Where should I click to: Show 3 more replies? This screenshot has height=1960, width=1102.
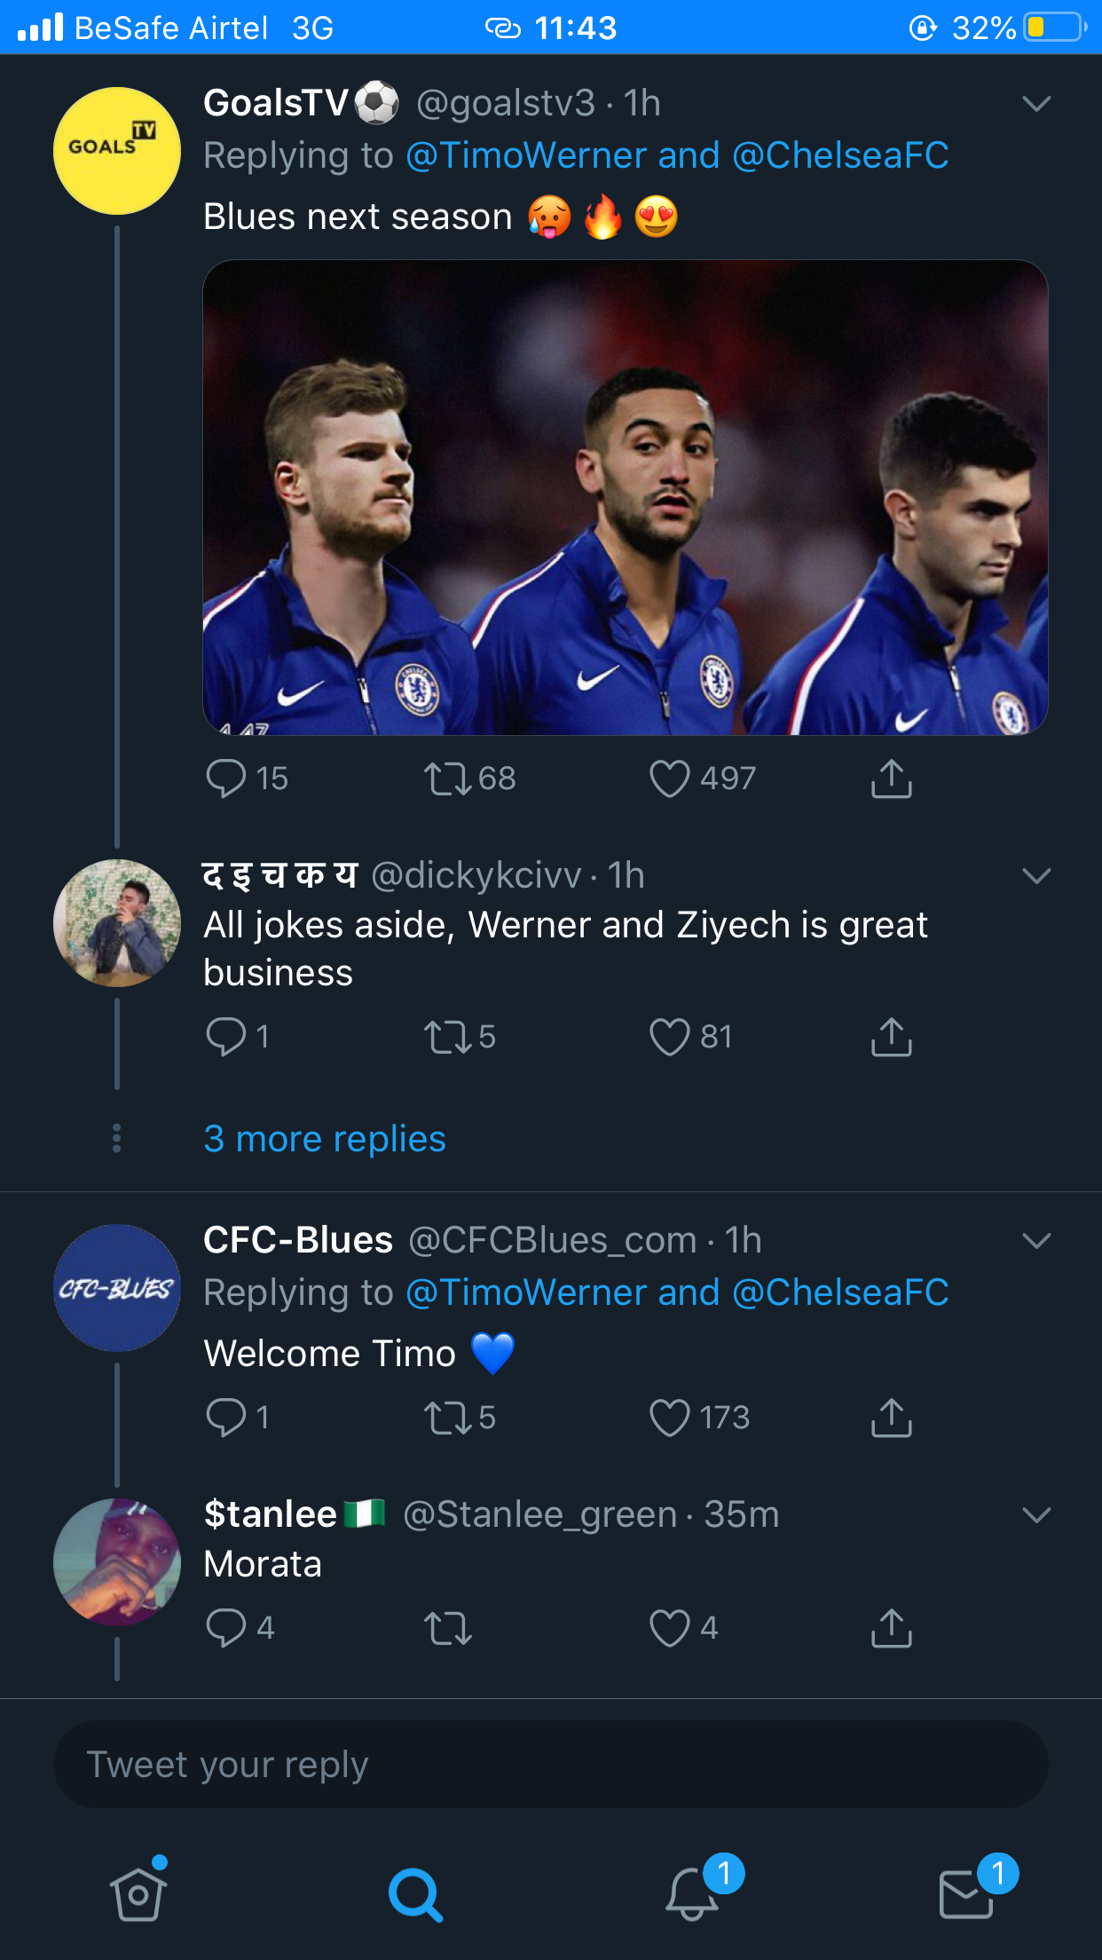325,1139
